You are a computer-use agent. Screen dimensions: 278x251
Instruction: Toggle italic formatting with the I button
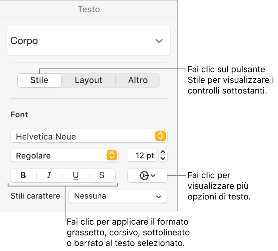[x=49, y=175]
